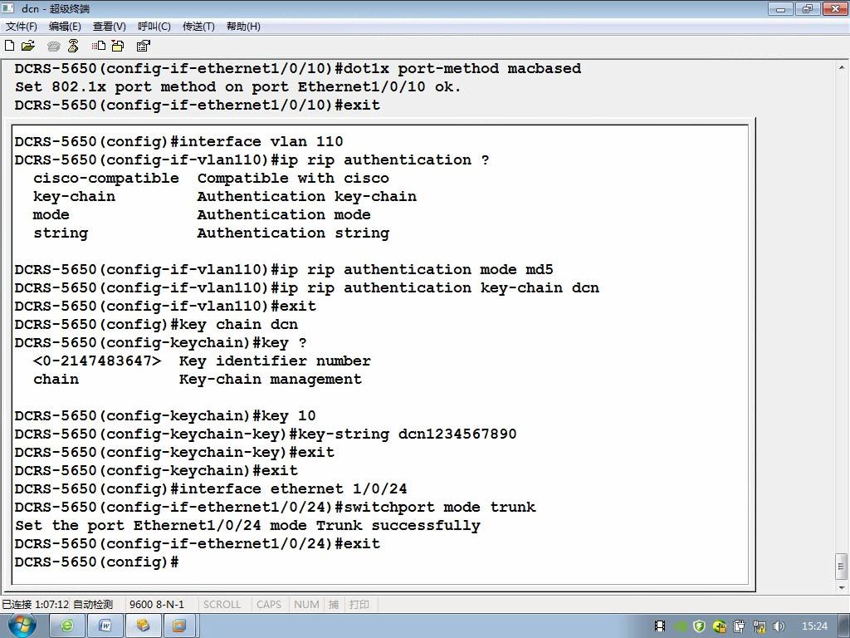850x638 pixels.
Task: Click the 'interface ethernet 1/0/24' command line
Action: [211, 488]
